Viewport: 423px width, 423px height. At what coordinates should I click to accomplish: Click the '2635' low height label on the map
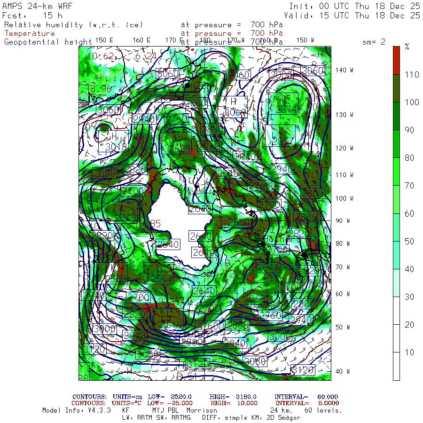[x=180, y=149]
